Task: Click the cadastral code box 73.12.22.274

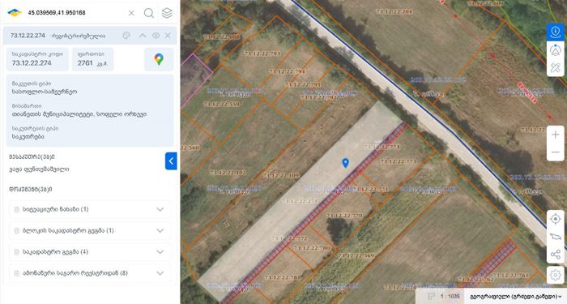Action: [37, 59]
